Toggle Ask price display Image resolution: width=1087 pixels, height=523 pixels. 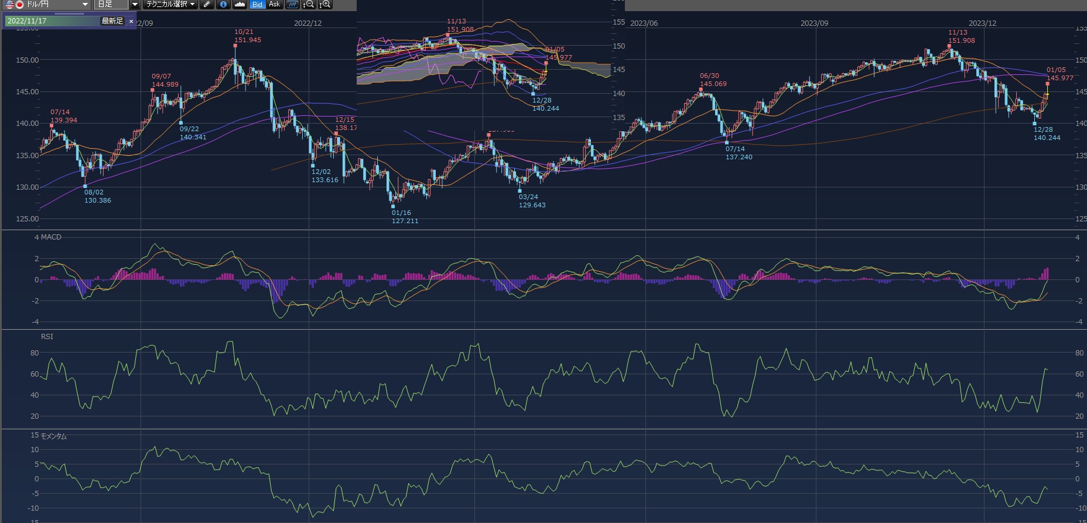point(274,4)
